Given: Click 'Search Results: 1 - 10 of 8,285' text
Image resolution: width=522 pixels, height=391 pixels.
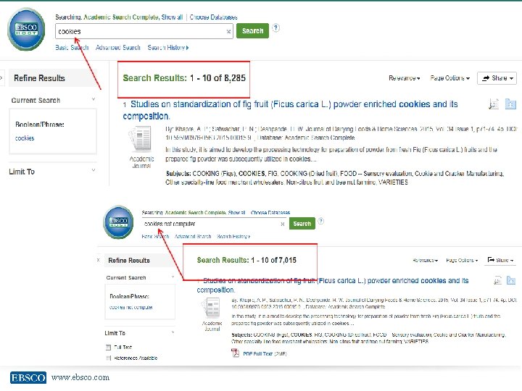Looking at the screenshot, I should 184,77.
